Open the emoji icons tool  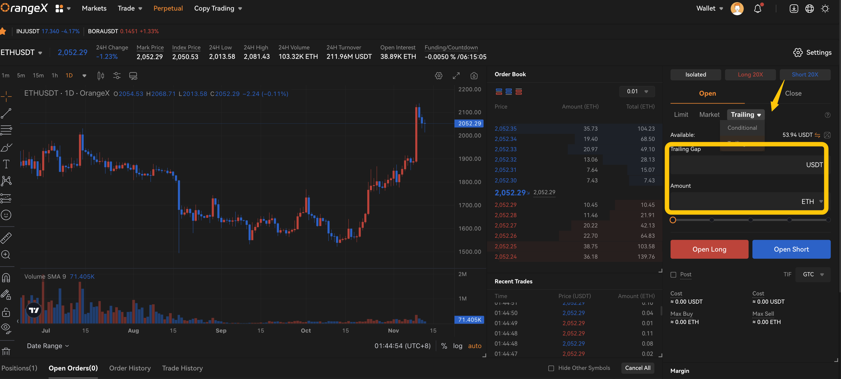pyautogui.click(x=6, y=215)
